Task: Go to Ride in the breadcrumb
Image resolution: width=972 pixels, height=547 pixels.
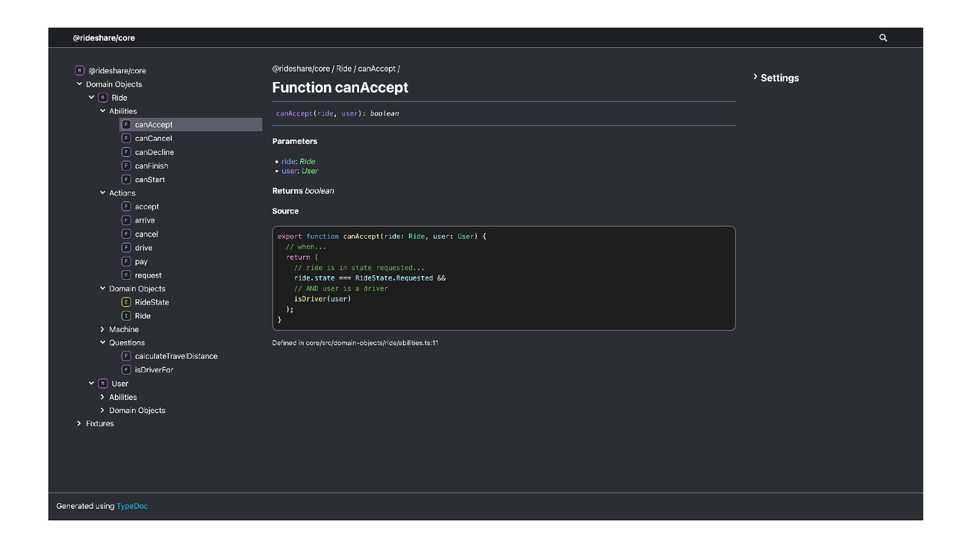Action: pyautogui.click(x=344, y=69)
